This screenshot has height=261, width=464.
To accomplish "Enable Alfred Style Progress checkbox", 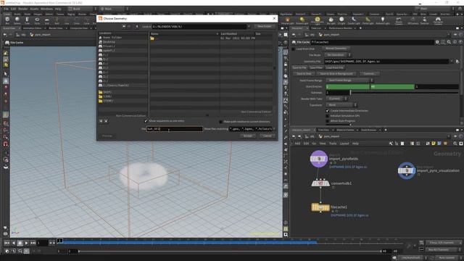I will (x=328, y=121).
